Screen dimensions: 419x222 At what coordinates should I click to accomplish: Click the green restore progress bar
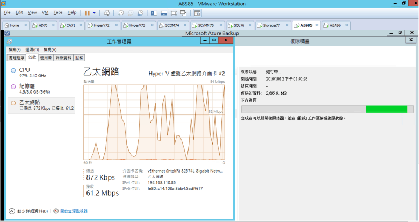point(386,109)
